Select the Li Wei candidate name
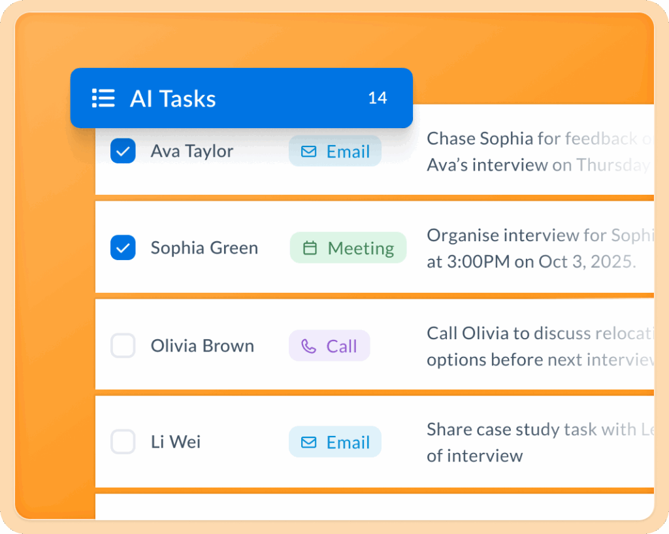This screenshot has width=669, height=534. click(x=176, y=442)
